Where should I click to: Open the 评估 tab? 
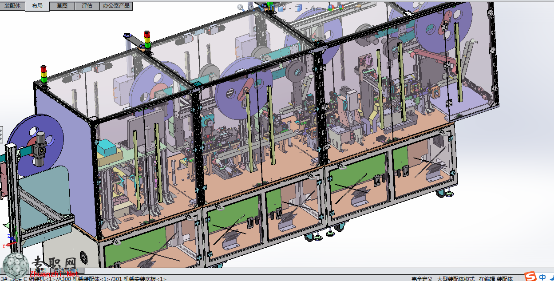tap(87, 6)
